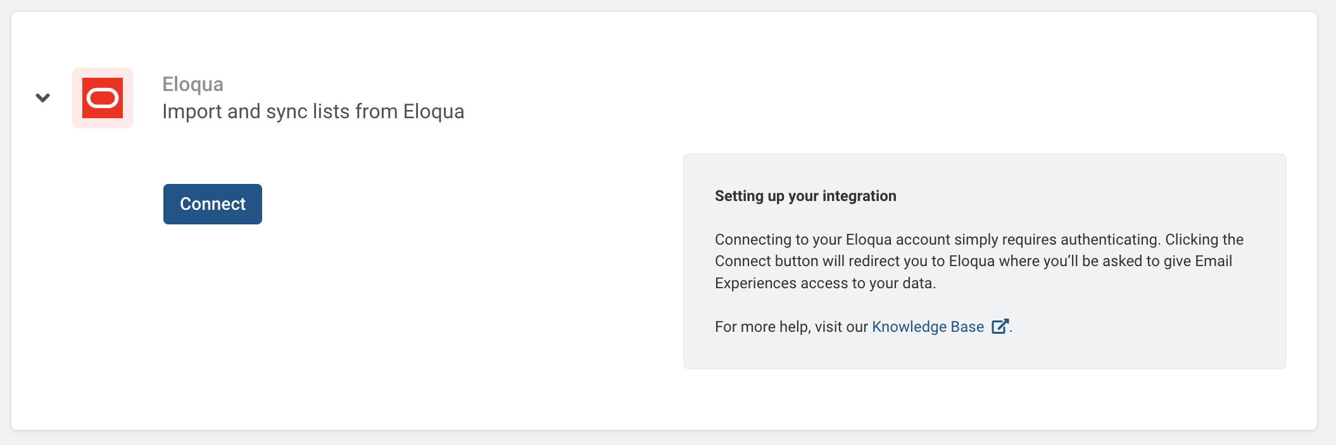Click the 'Import and sync lists from Eloqua' subtitle

click(x=313, y=111)
